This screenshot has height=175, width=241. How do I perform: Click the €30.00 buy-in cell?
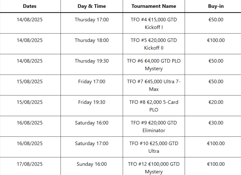coord(216,123)
